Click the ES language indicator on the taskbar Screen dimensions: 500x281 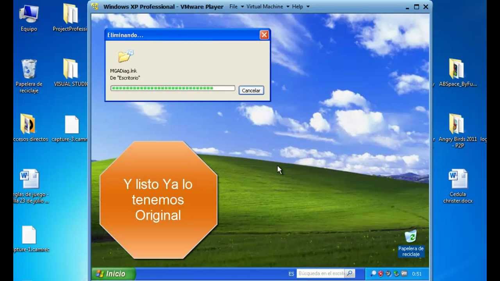point(291,274)
